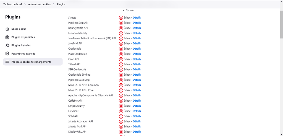View Détails for SSH Credentials failure
This screenshot has height=136, width=283.
coord(137,70)
